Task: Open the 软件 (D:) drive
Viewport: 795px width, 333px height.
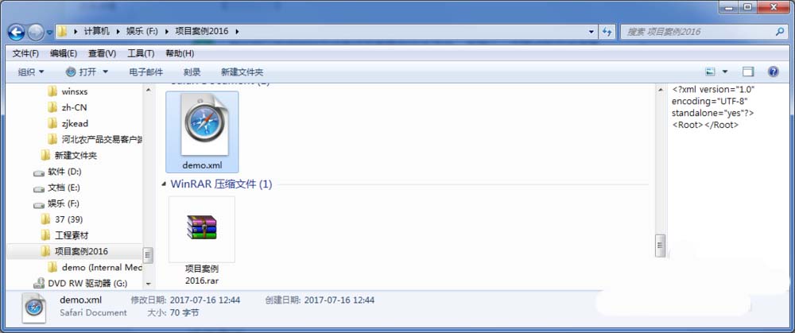Action: (x=57, y=172)
